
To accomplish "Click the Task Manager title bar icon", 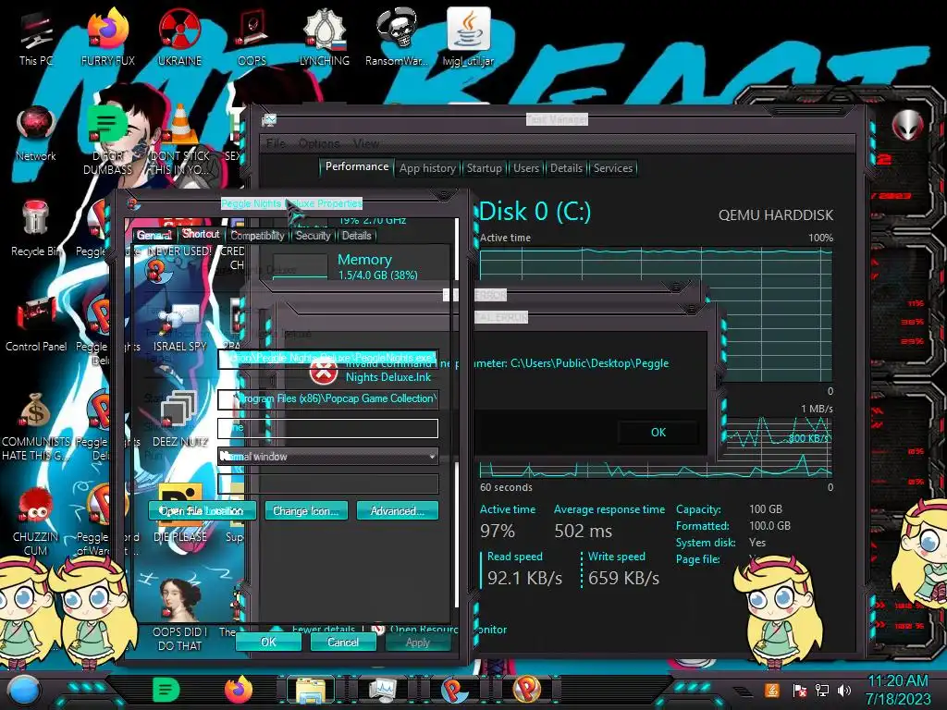I will pos(269,120).
